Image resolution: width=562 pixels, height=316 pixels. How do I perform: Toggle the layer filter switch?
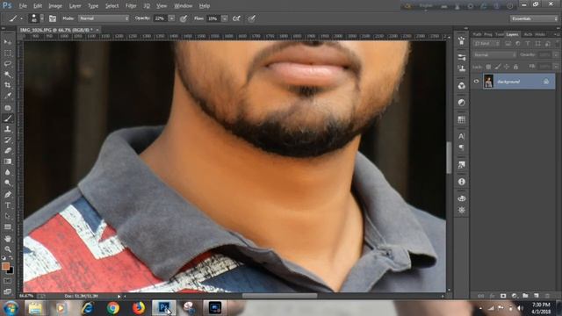tap(558, 44)
